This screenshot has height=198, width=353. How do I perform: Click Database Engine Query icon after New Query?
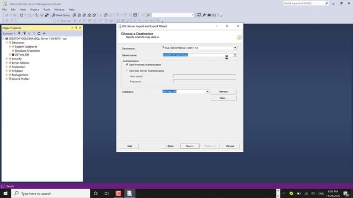74,15
